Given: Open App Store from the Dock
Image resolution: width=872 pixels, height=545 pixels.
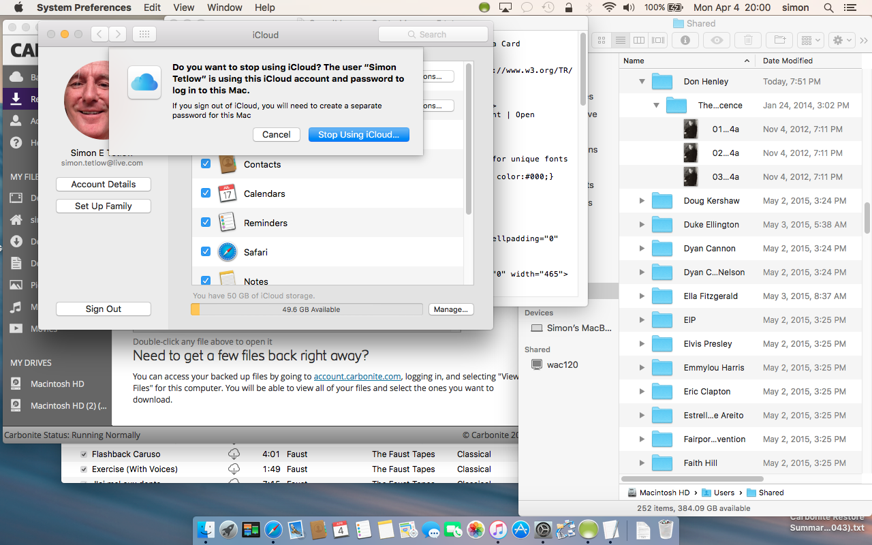Looking at the screenshot, I should [x=520, y=529].
